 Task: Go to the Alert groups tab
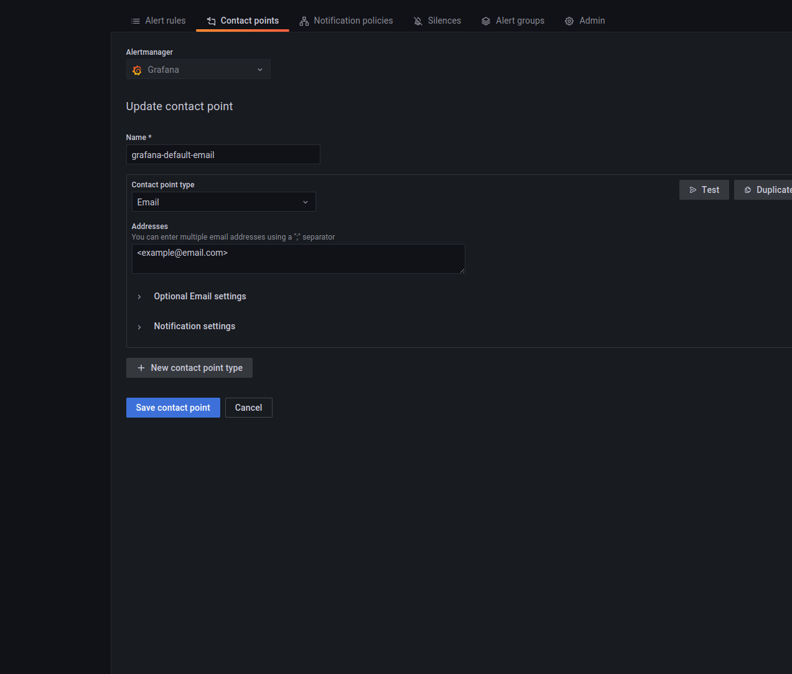click(x=513, y=21)
